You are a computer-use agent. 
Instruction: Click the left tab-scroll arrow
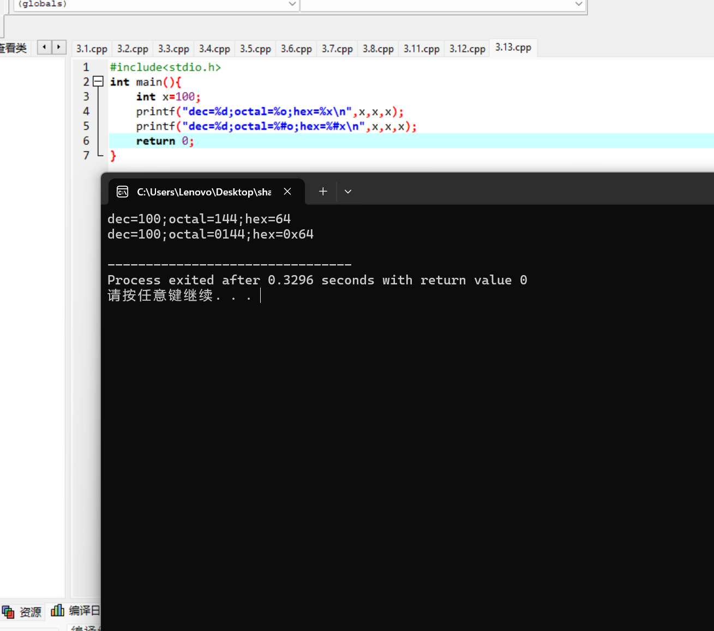[x=45, y=47]
